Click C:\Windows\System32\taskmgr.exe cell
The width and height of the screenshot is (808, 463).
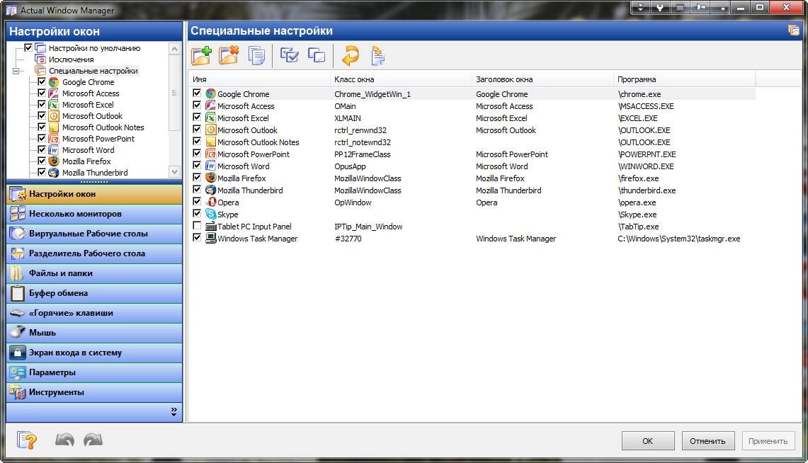(x=678, y=239)
